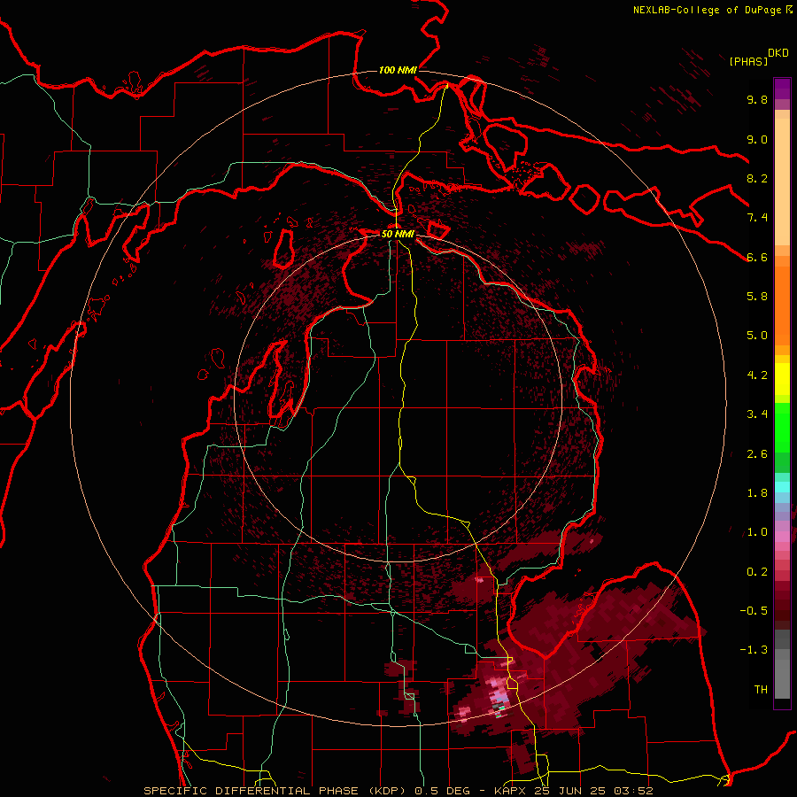797x797 pixels.
Task: Click the [PHAS] units label
Action: click(748, 61)
